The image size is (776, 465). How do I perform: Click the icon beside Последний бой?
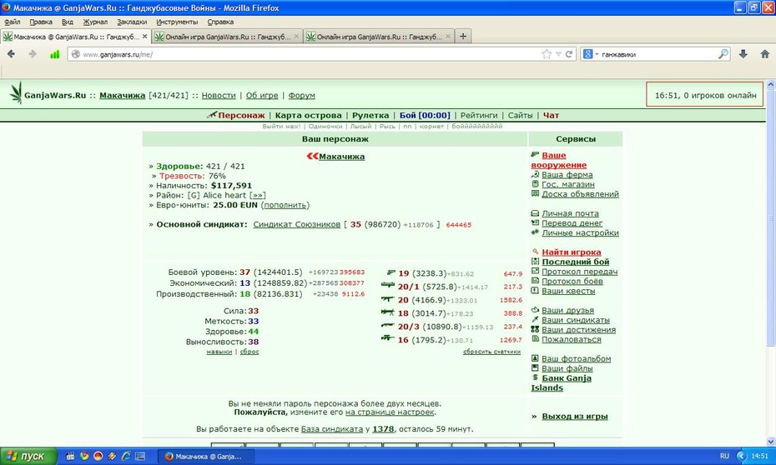click(535, 262)
